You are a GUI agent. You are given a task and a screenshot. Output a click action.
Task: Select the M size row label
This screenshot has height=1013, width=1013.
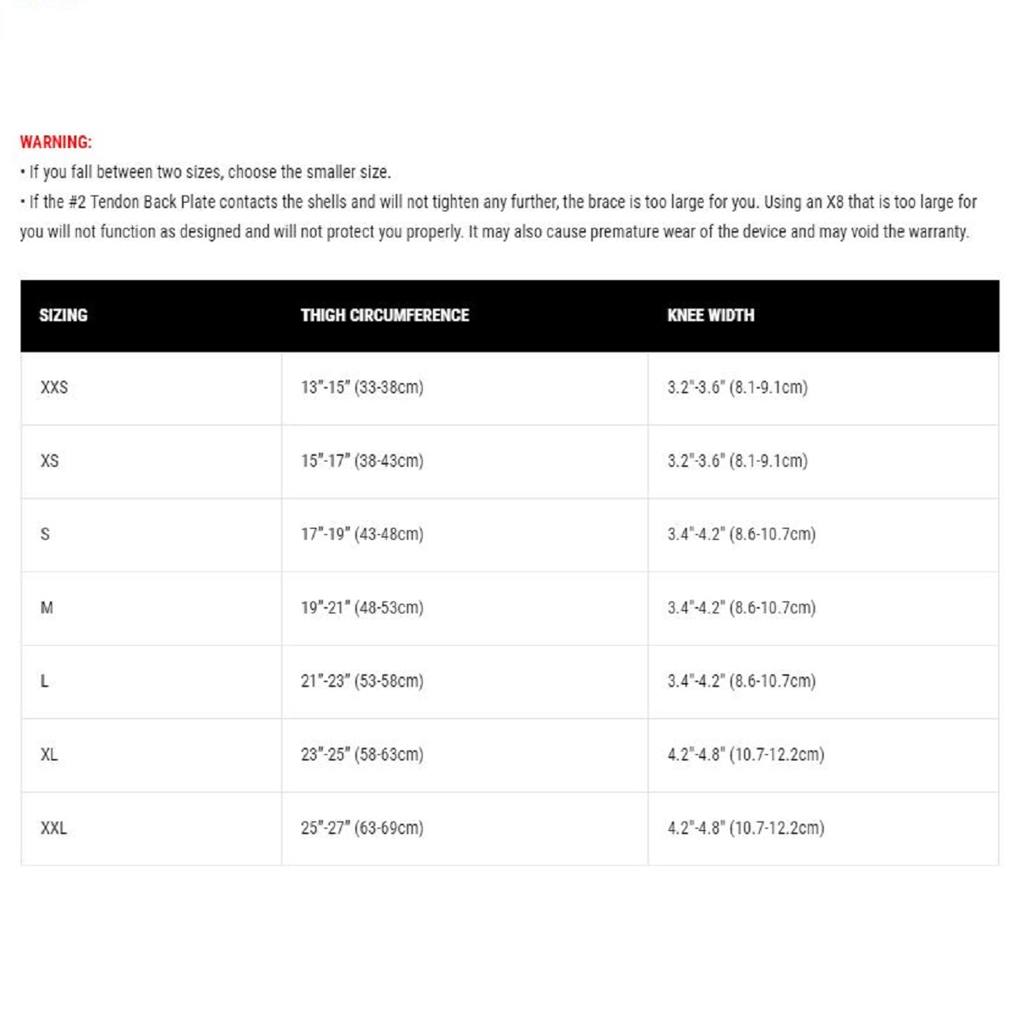pos(47,608)
